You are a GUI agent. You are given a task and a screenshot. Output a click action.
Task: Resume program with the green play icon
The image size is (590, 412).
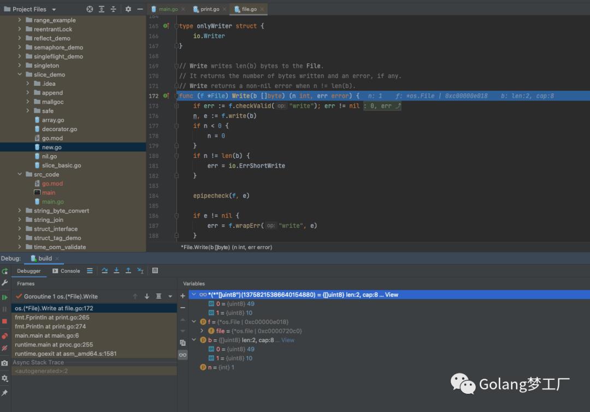click(5, 297)
